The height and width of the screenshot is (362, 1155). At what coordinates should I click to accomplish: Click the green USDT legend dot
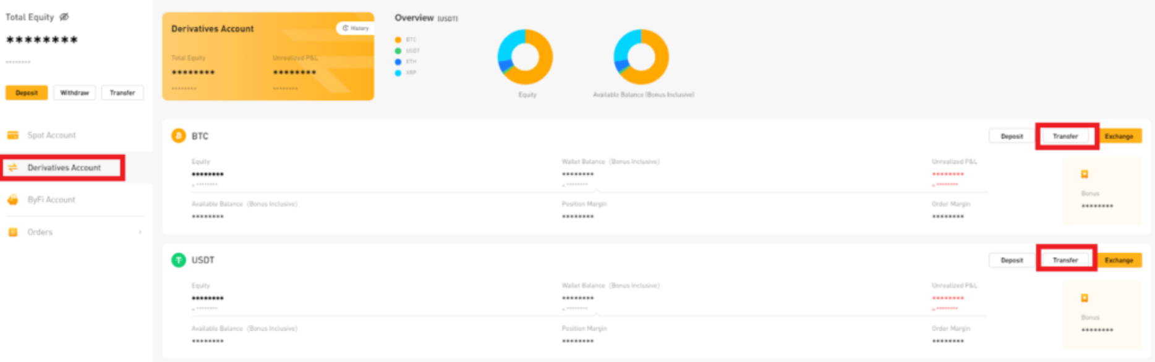(x=398, y=51)
